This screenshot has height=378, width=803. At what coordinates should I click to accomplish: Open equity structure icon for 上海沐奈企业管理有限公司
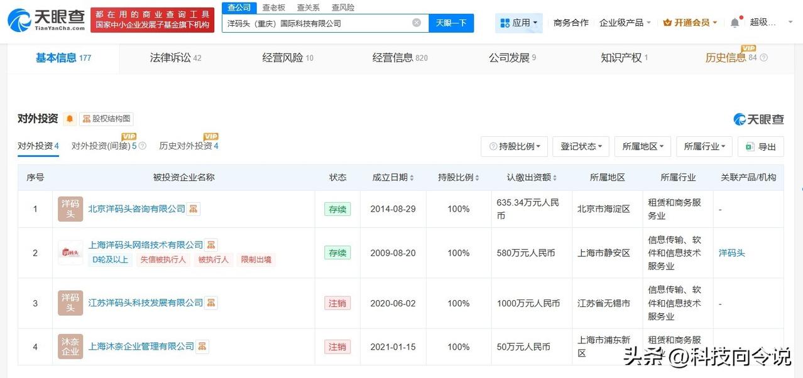pyautogui.click(x=203, y=346)
